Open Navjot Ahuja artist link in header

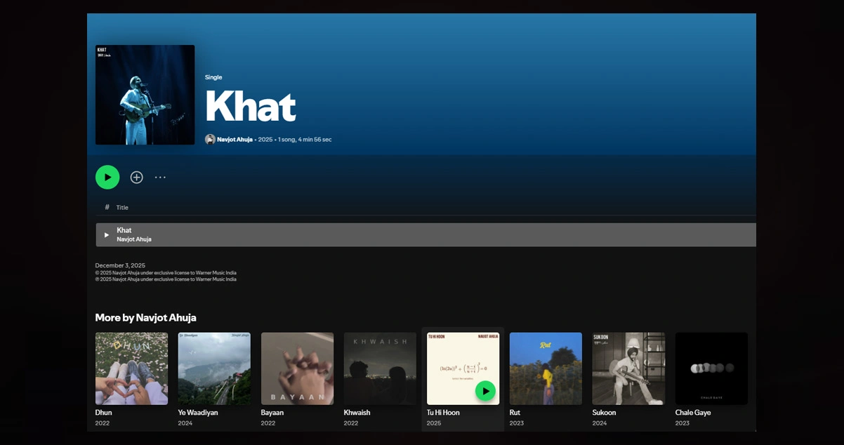pyautogui.click(x=235, y=140)
